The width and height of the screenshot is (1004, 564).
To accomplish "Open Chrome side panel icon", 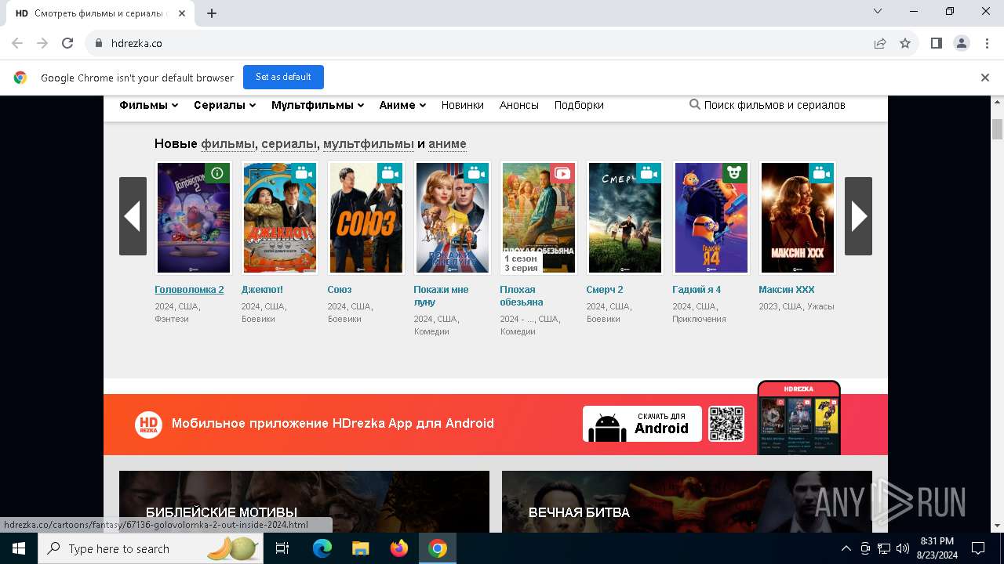I will 937,43.
